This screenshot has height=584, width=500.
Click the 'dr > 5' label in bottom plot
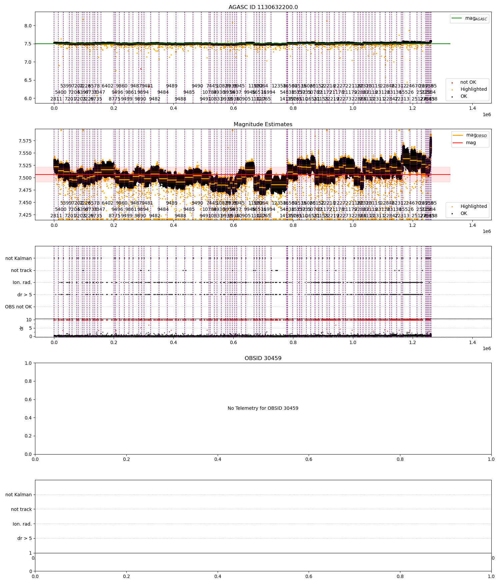25,538
